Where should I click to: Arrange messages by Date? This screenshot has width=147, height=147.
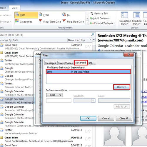[x=26, y=15]
